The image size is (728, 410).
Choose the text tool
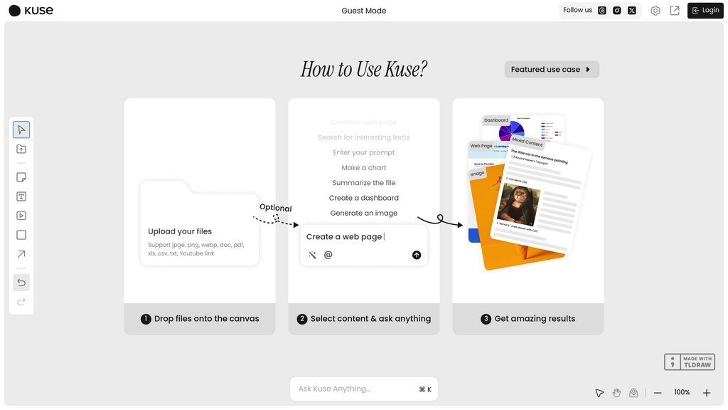(x=21, y=196)
